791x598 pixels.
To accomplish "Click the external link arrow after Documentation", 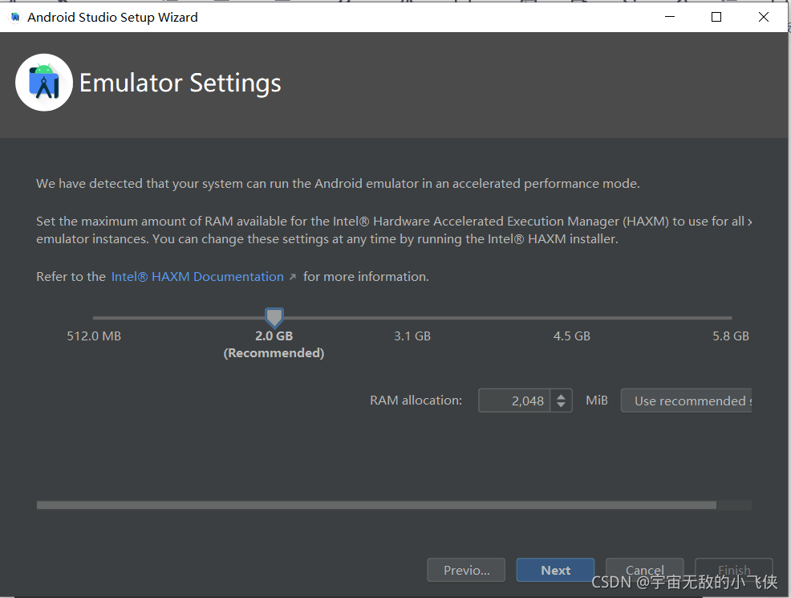I will pyautogui.click(x=293, y=277).
